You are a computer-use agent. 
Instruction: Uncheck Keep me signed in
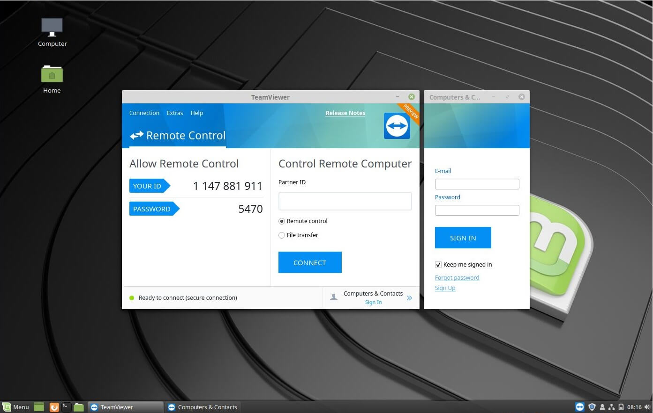tap(438, 264)
